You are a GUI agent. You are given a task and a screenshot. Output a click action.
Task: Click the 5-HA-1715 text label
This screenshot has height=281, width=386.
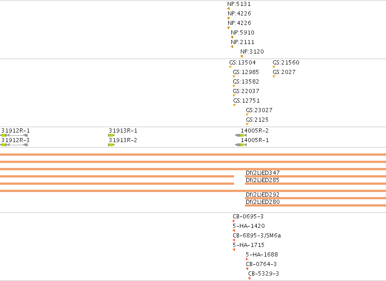click(249, 245)
